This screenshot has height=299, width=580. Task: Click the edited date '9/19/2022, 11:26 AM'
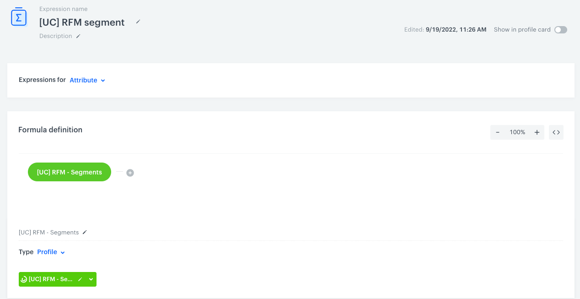point(456,29)
